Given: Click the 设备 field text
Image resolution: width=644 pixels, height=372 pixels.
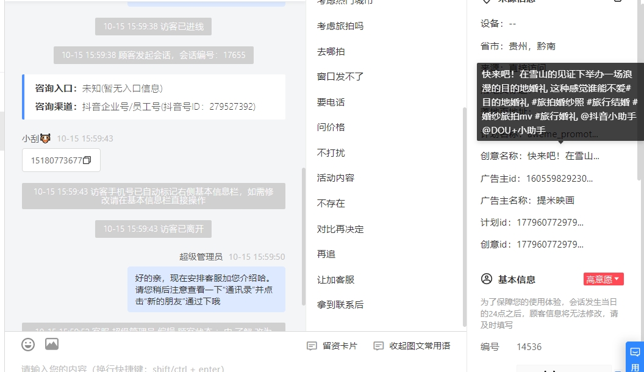Looking at the screenshot, I should tap(498, 24).
